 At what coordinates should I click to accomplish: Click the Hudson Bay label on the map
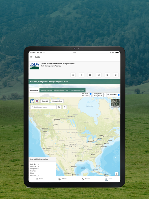[x=90, y=106]
